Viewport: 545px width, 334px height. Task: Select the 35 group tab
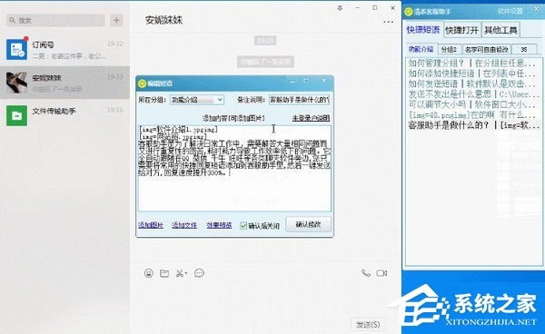(x=524, y=50)
